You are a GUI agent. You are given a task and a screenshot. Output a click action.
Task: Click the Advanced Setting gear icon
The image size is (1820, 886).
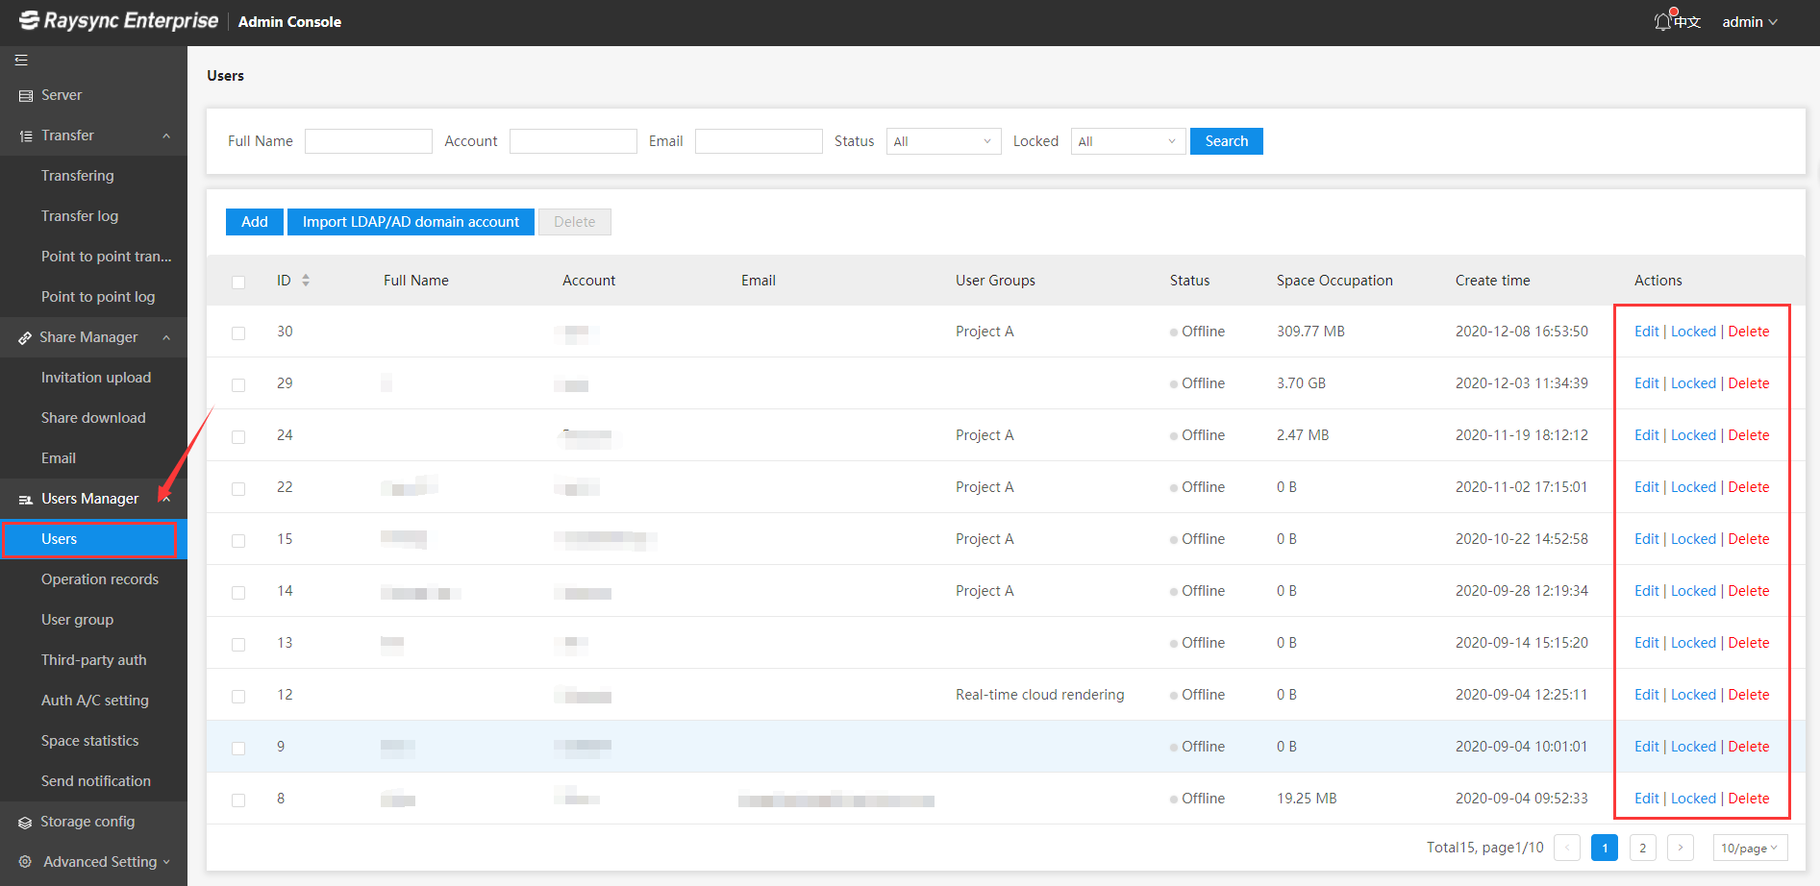(25, 862)
